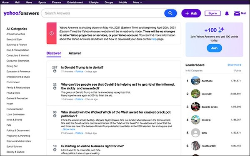250x156 pixels.
Task: Open Home in top navigation
Action: coord(5,2)
